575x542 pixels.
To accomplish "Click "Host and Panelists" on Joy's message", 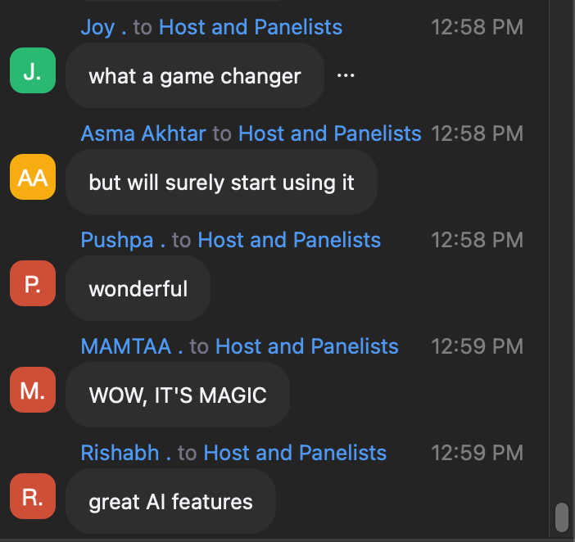I will coord(251,27).
